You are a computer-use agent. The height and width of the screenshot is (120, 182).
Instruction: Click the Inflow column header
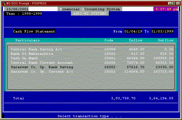136,40
